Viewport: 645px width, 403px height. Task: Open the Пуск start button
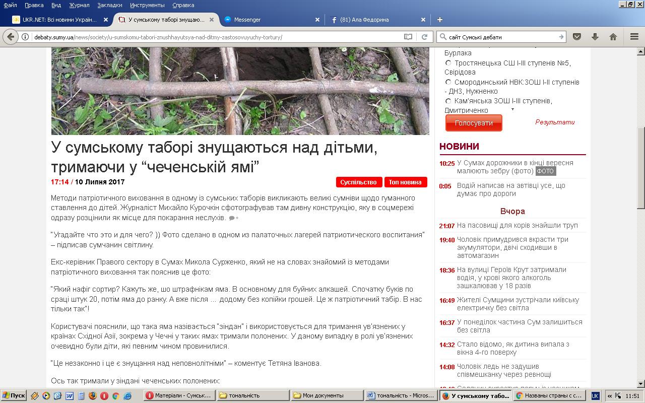pos(14,395)
